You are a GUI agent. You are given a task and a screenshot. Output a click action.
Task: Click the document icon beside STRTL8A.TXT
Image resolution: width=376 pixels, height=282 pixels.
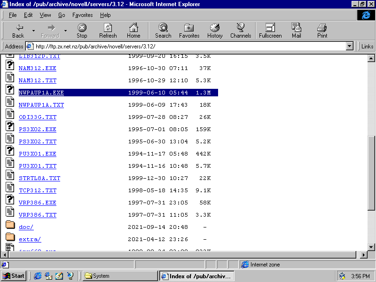click(x=10, y=175)
